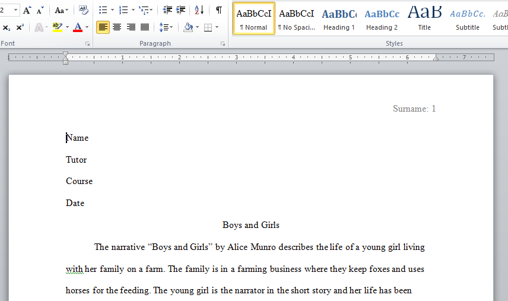
Task: Click the underlined word 'with'
Action: [x=75, y=270]
